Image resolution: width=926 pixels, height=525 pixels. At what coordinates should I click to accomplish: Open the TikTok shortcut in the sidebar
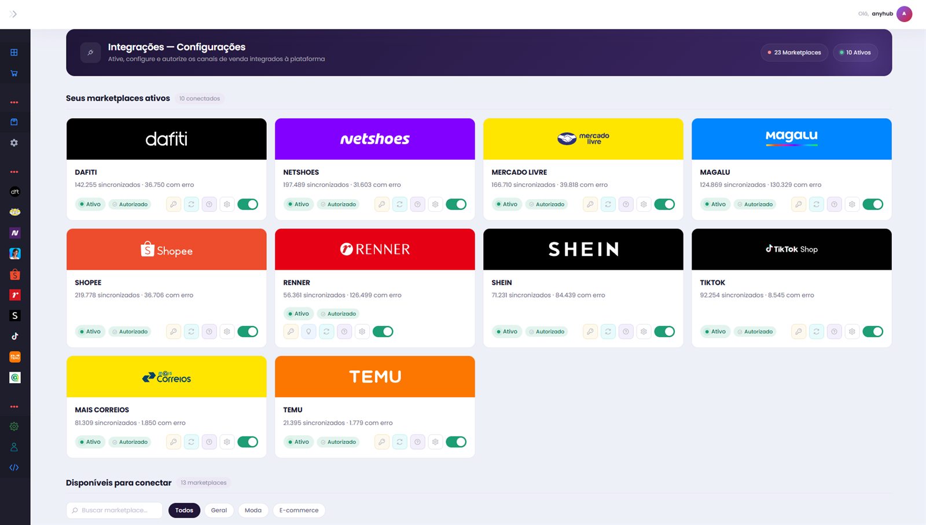coord(15,336)
